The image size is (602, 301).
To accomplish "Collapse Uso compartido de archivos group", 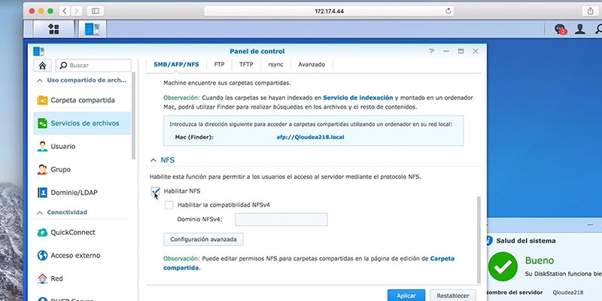I will point(40,81).
